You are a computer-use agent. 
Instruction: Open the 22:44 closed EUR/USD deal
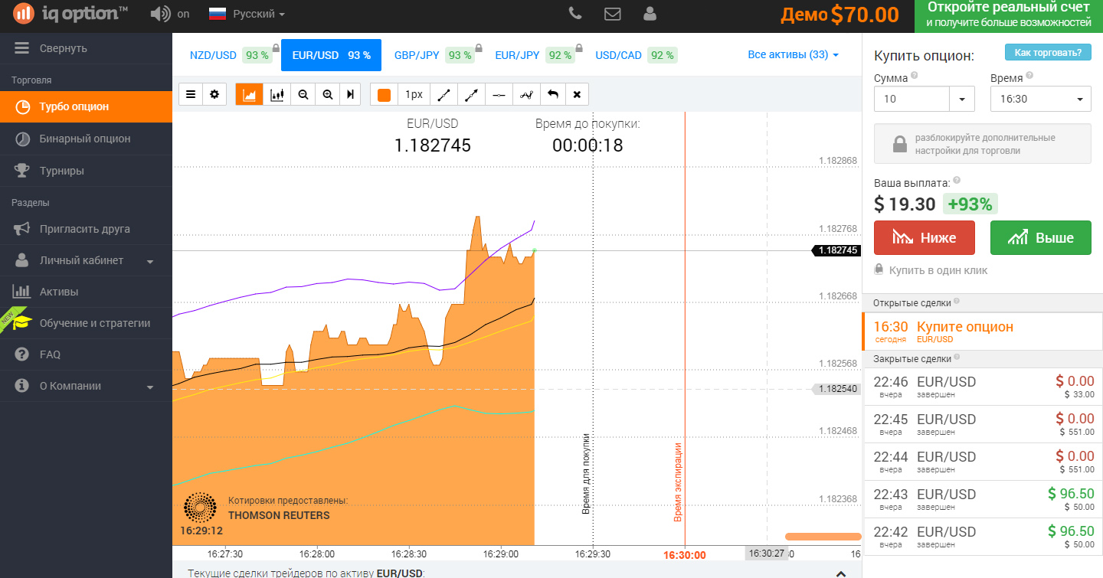pos(984,462)
